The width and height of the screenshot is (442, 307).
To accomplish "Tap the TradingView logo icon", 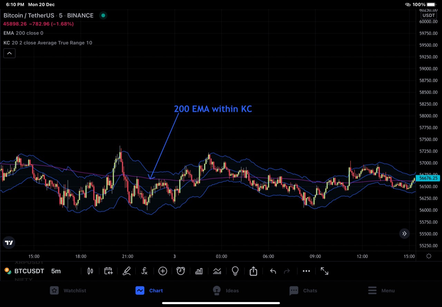I will (x=9, y=243).
